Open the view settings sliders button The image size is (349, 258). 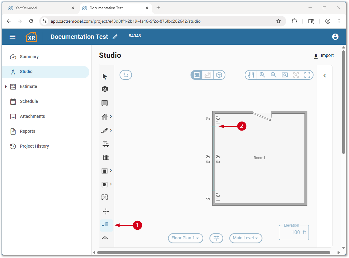(216, 238)
